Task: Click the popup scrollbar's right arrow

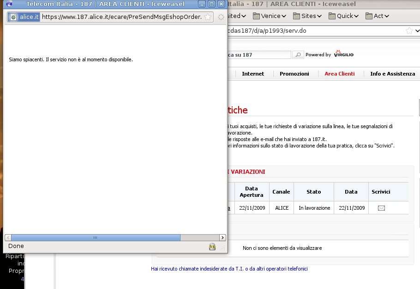Action: click(x=222, y=238)
